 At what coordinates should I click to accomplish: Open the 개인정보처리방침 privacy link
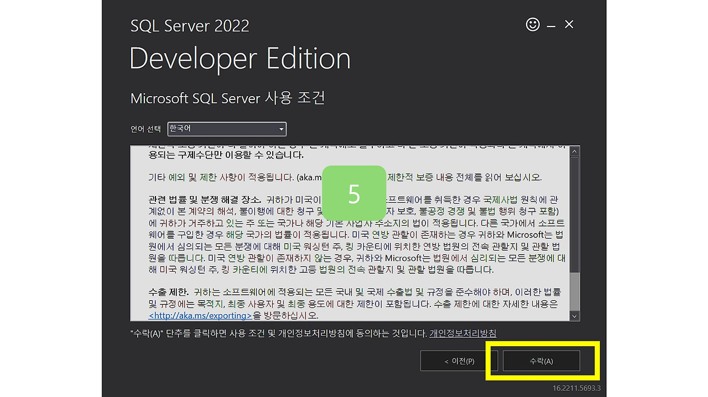click(x=462, y=334)
